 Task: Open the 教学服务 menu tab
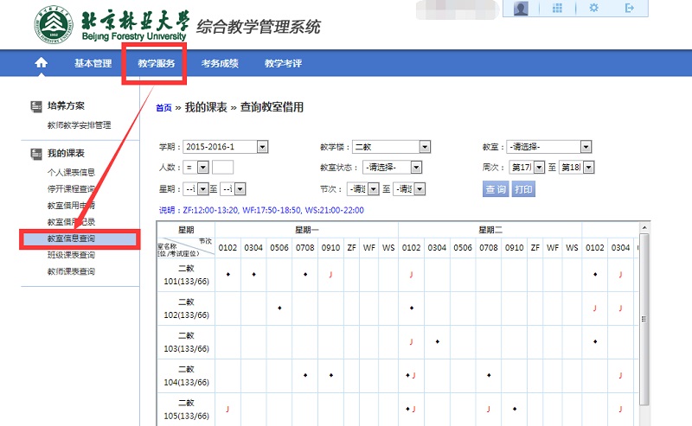pos(156,63)
